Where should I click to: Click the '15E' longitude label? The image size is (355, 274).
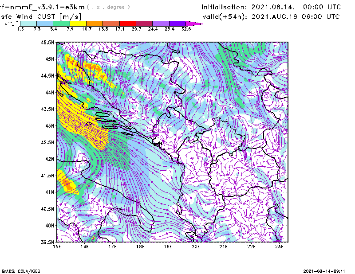[57, 247]
